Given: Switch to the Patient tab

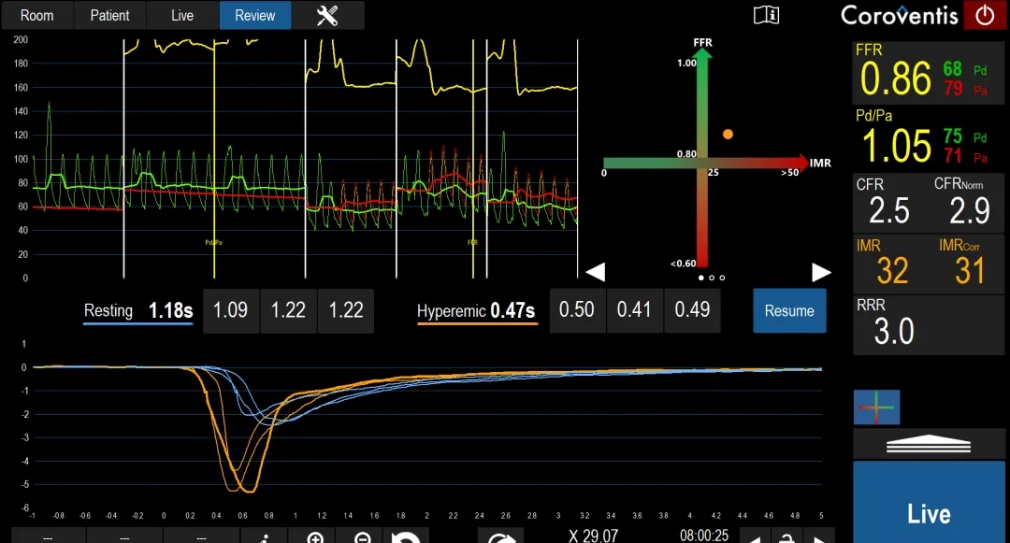Looking at the screenshot, I should point(109,15).
